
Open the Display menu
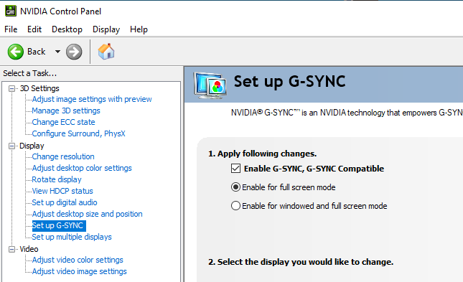pos(106,29)
